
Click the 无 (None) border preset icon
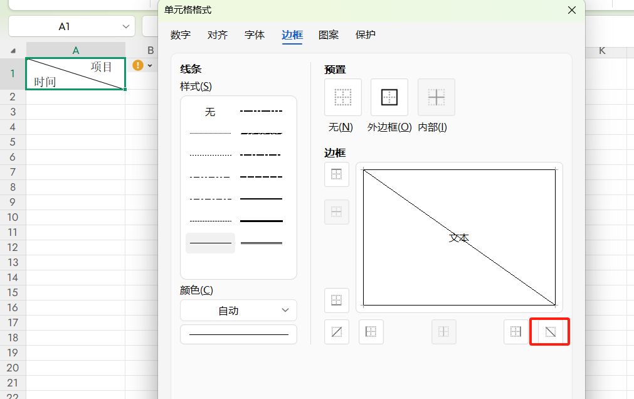coord(342,97)
